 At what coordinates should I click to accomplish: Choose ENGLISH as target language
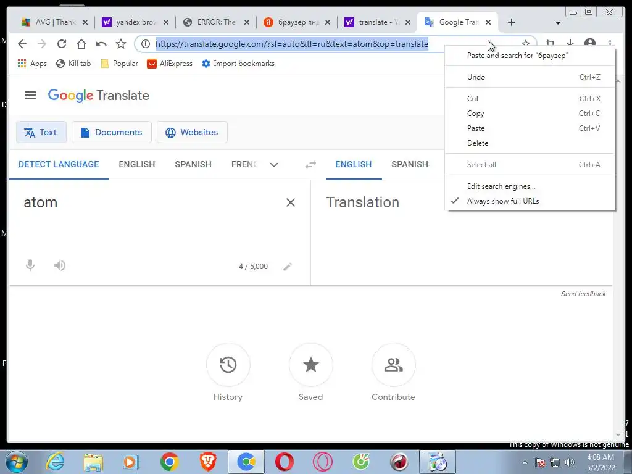click(x=354, y=164)
